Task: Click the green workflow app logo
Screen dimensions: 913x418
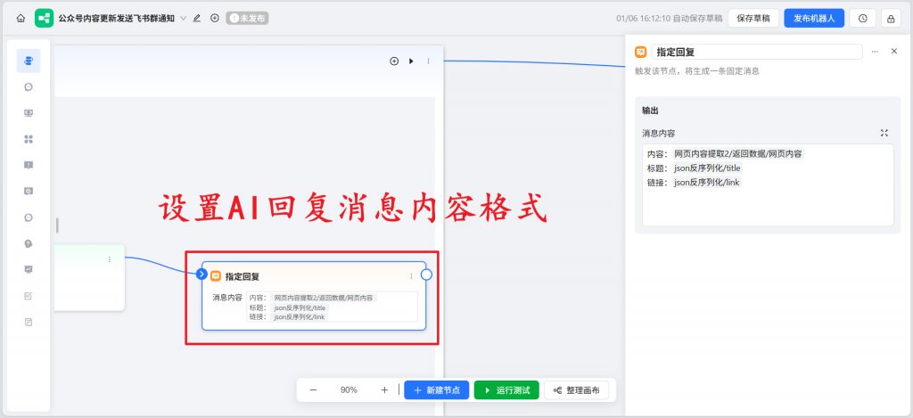Action: click(x=44, y=18)
